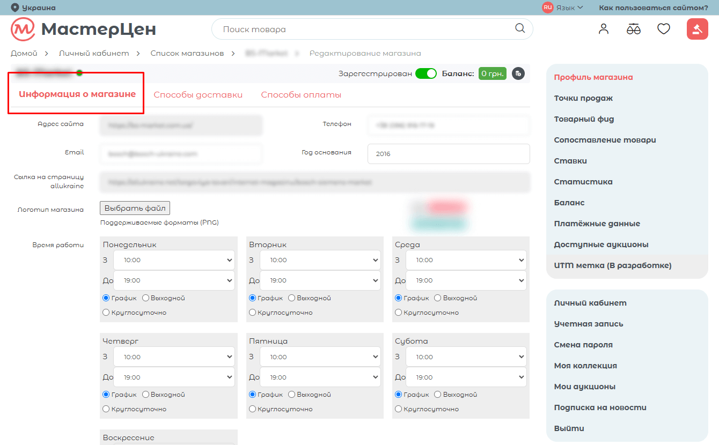Select Круглосуточно for Среда
Image resolution: width=719 pixels, height=445 pixels.
(399, 313)
